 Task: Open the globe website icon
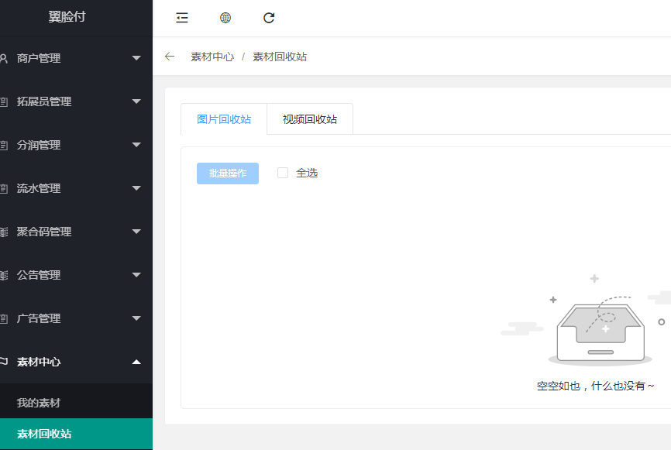(225, 18)
